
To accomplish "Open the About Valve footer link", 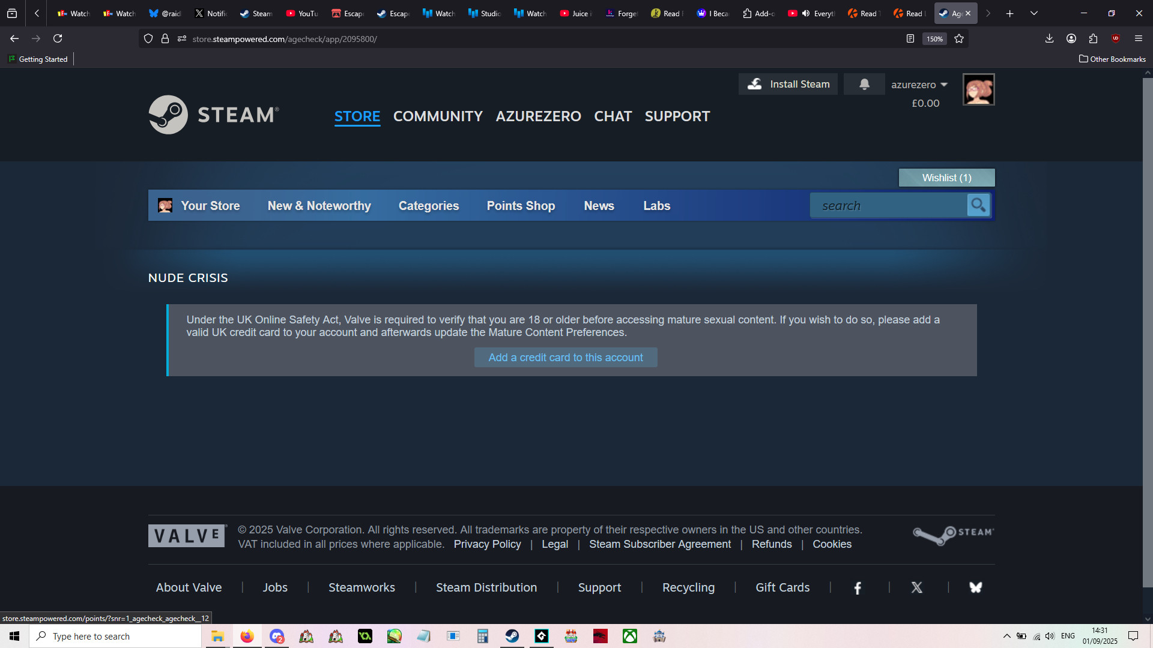I will 189,587.
